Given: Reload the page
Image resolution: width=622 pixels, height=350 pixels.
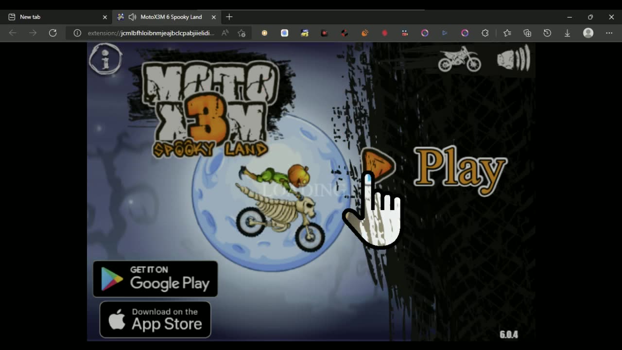Looking at the screenshot, I should point(52,33).
